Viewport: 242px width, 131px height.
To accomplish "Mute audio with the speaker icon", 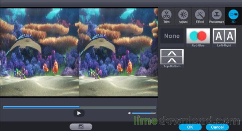I will [129, 113].
